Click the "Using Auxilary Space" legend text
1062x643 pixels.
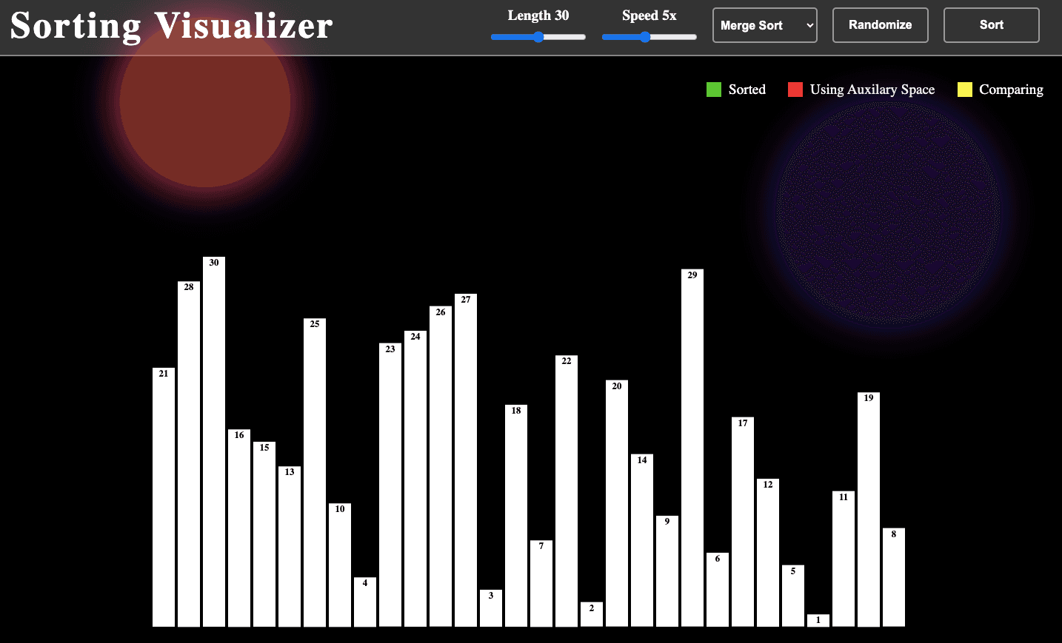click(872, 90)
